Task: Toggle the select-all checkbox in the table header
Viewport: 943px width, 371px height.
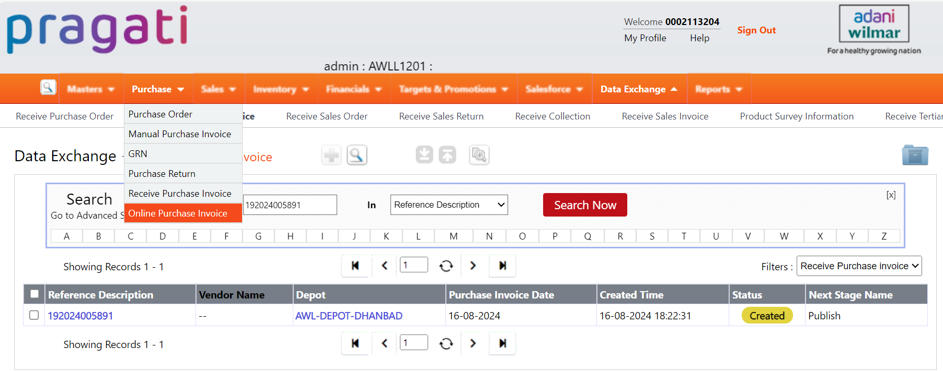Action: (x=34, y=294)
